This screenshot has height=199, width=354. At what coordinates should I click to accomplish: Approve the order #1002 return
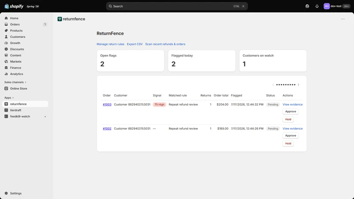(x=291, y=136)
